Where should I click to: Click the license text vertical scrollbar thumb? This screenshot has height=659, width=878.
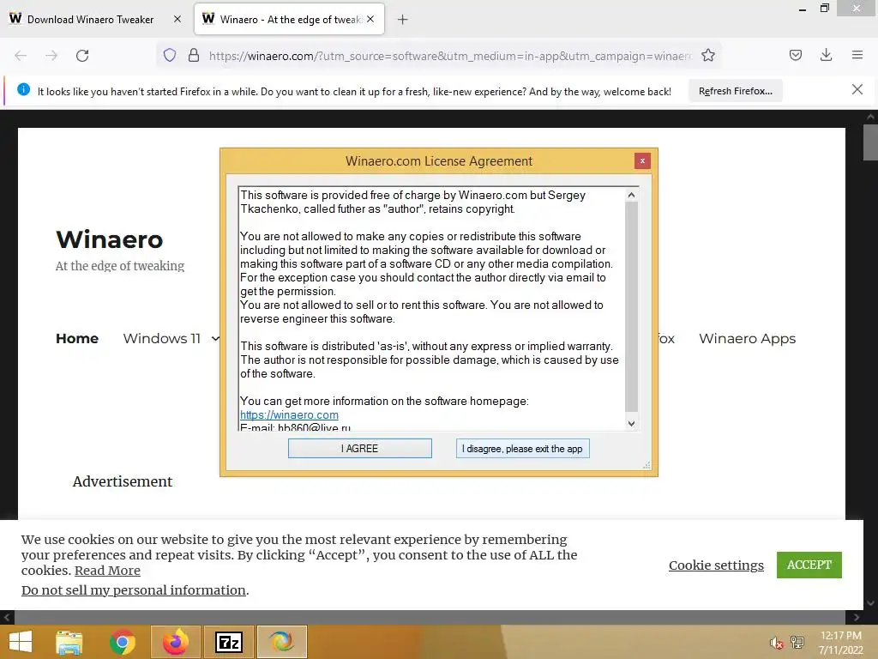click(631, 307)
